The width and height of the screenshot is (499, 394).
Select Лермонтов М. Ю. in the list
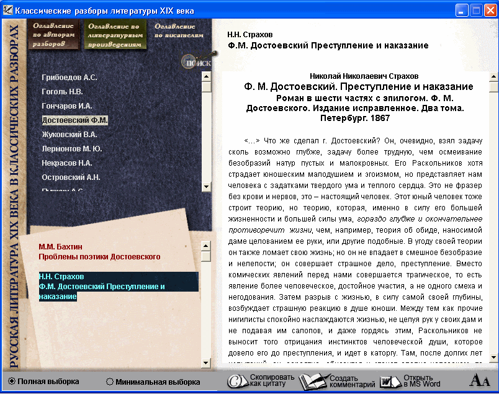(71, 149)
